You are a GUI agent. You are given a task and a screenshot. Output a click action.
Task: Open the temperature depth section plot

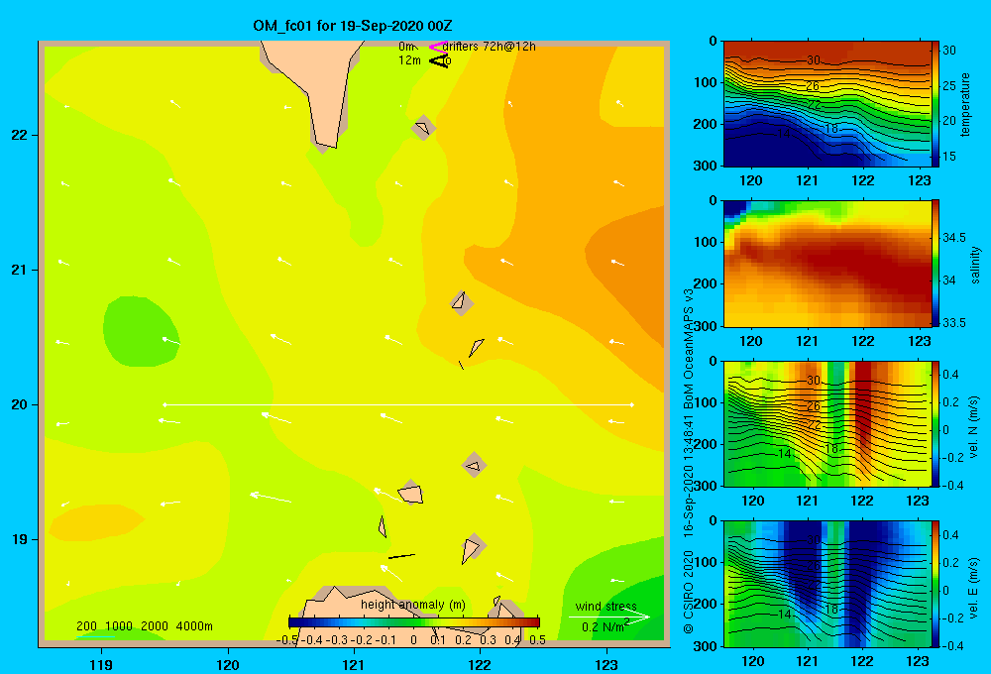827,104
